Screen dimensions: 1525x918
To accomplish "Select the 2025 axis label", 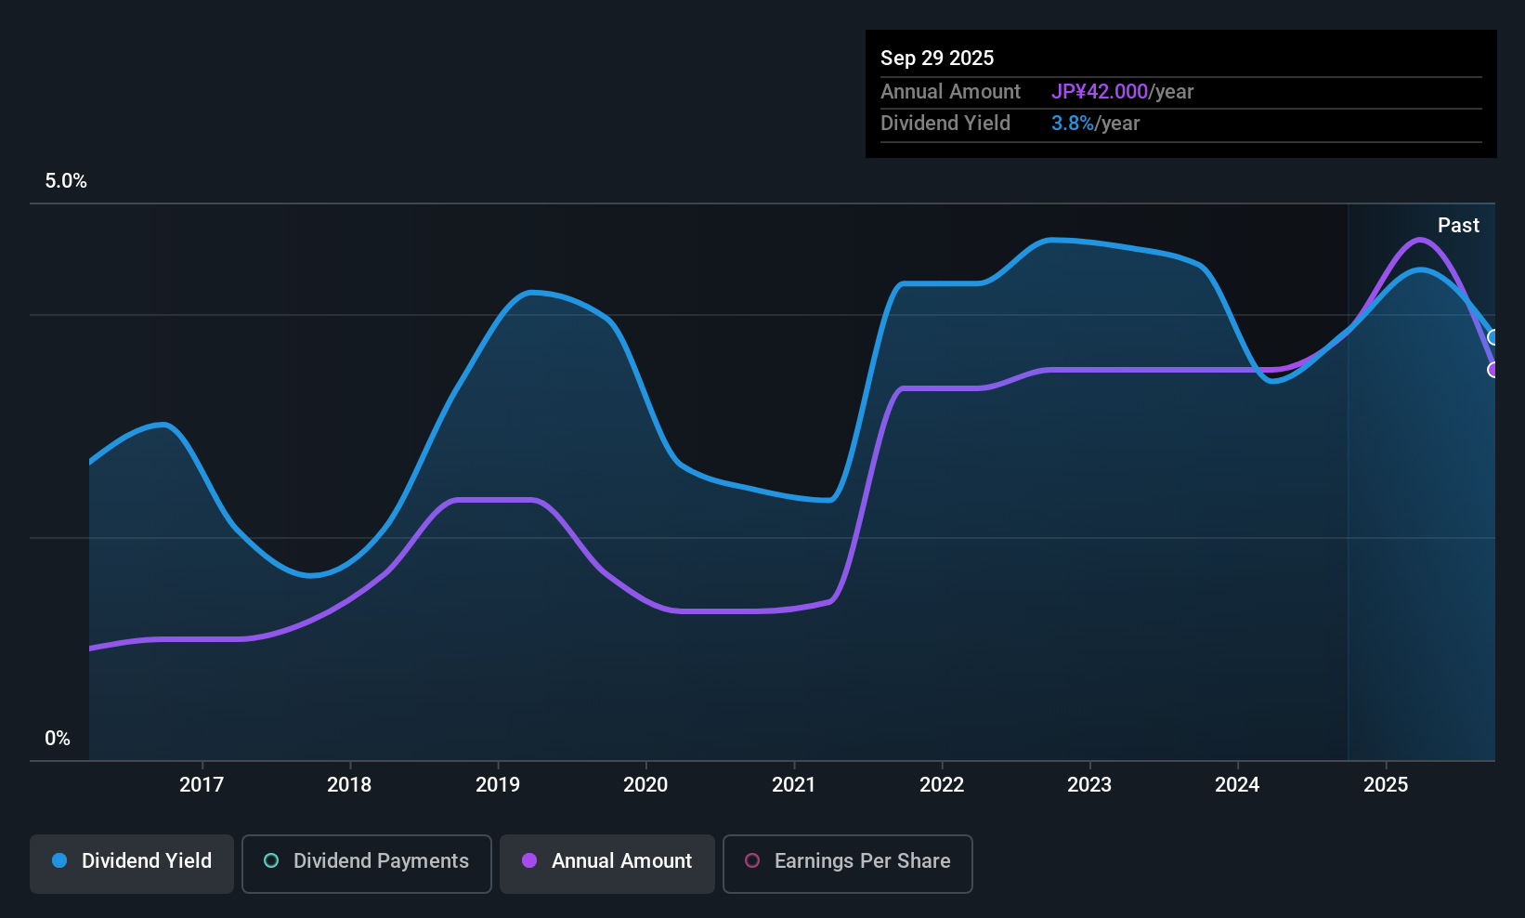I will 1386,784.
